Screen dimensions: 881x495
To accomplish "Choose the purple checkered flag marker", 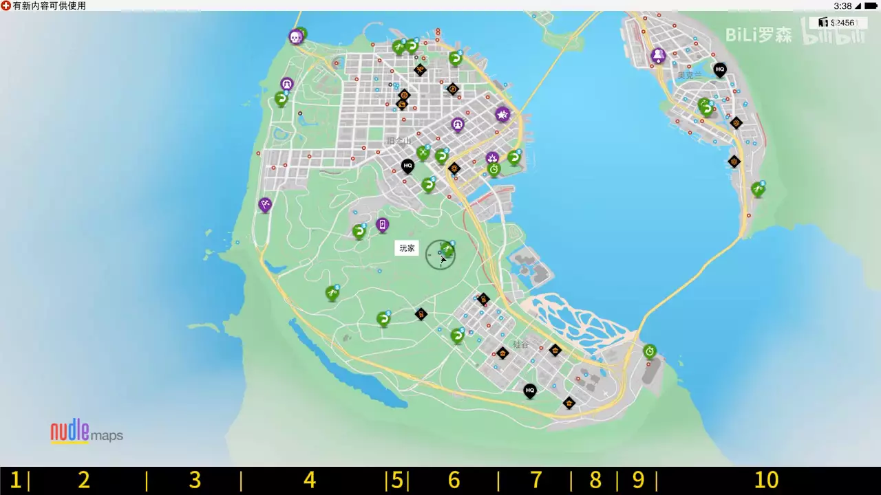I will pyautogui.click(x=265, y=205).
